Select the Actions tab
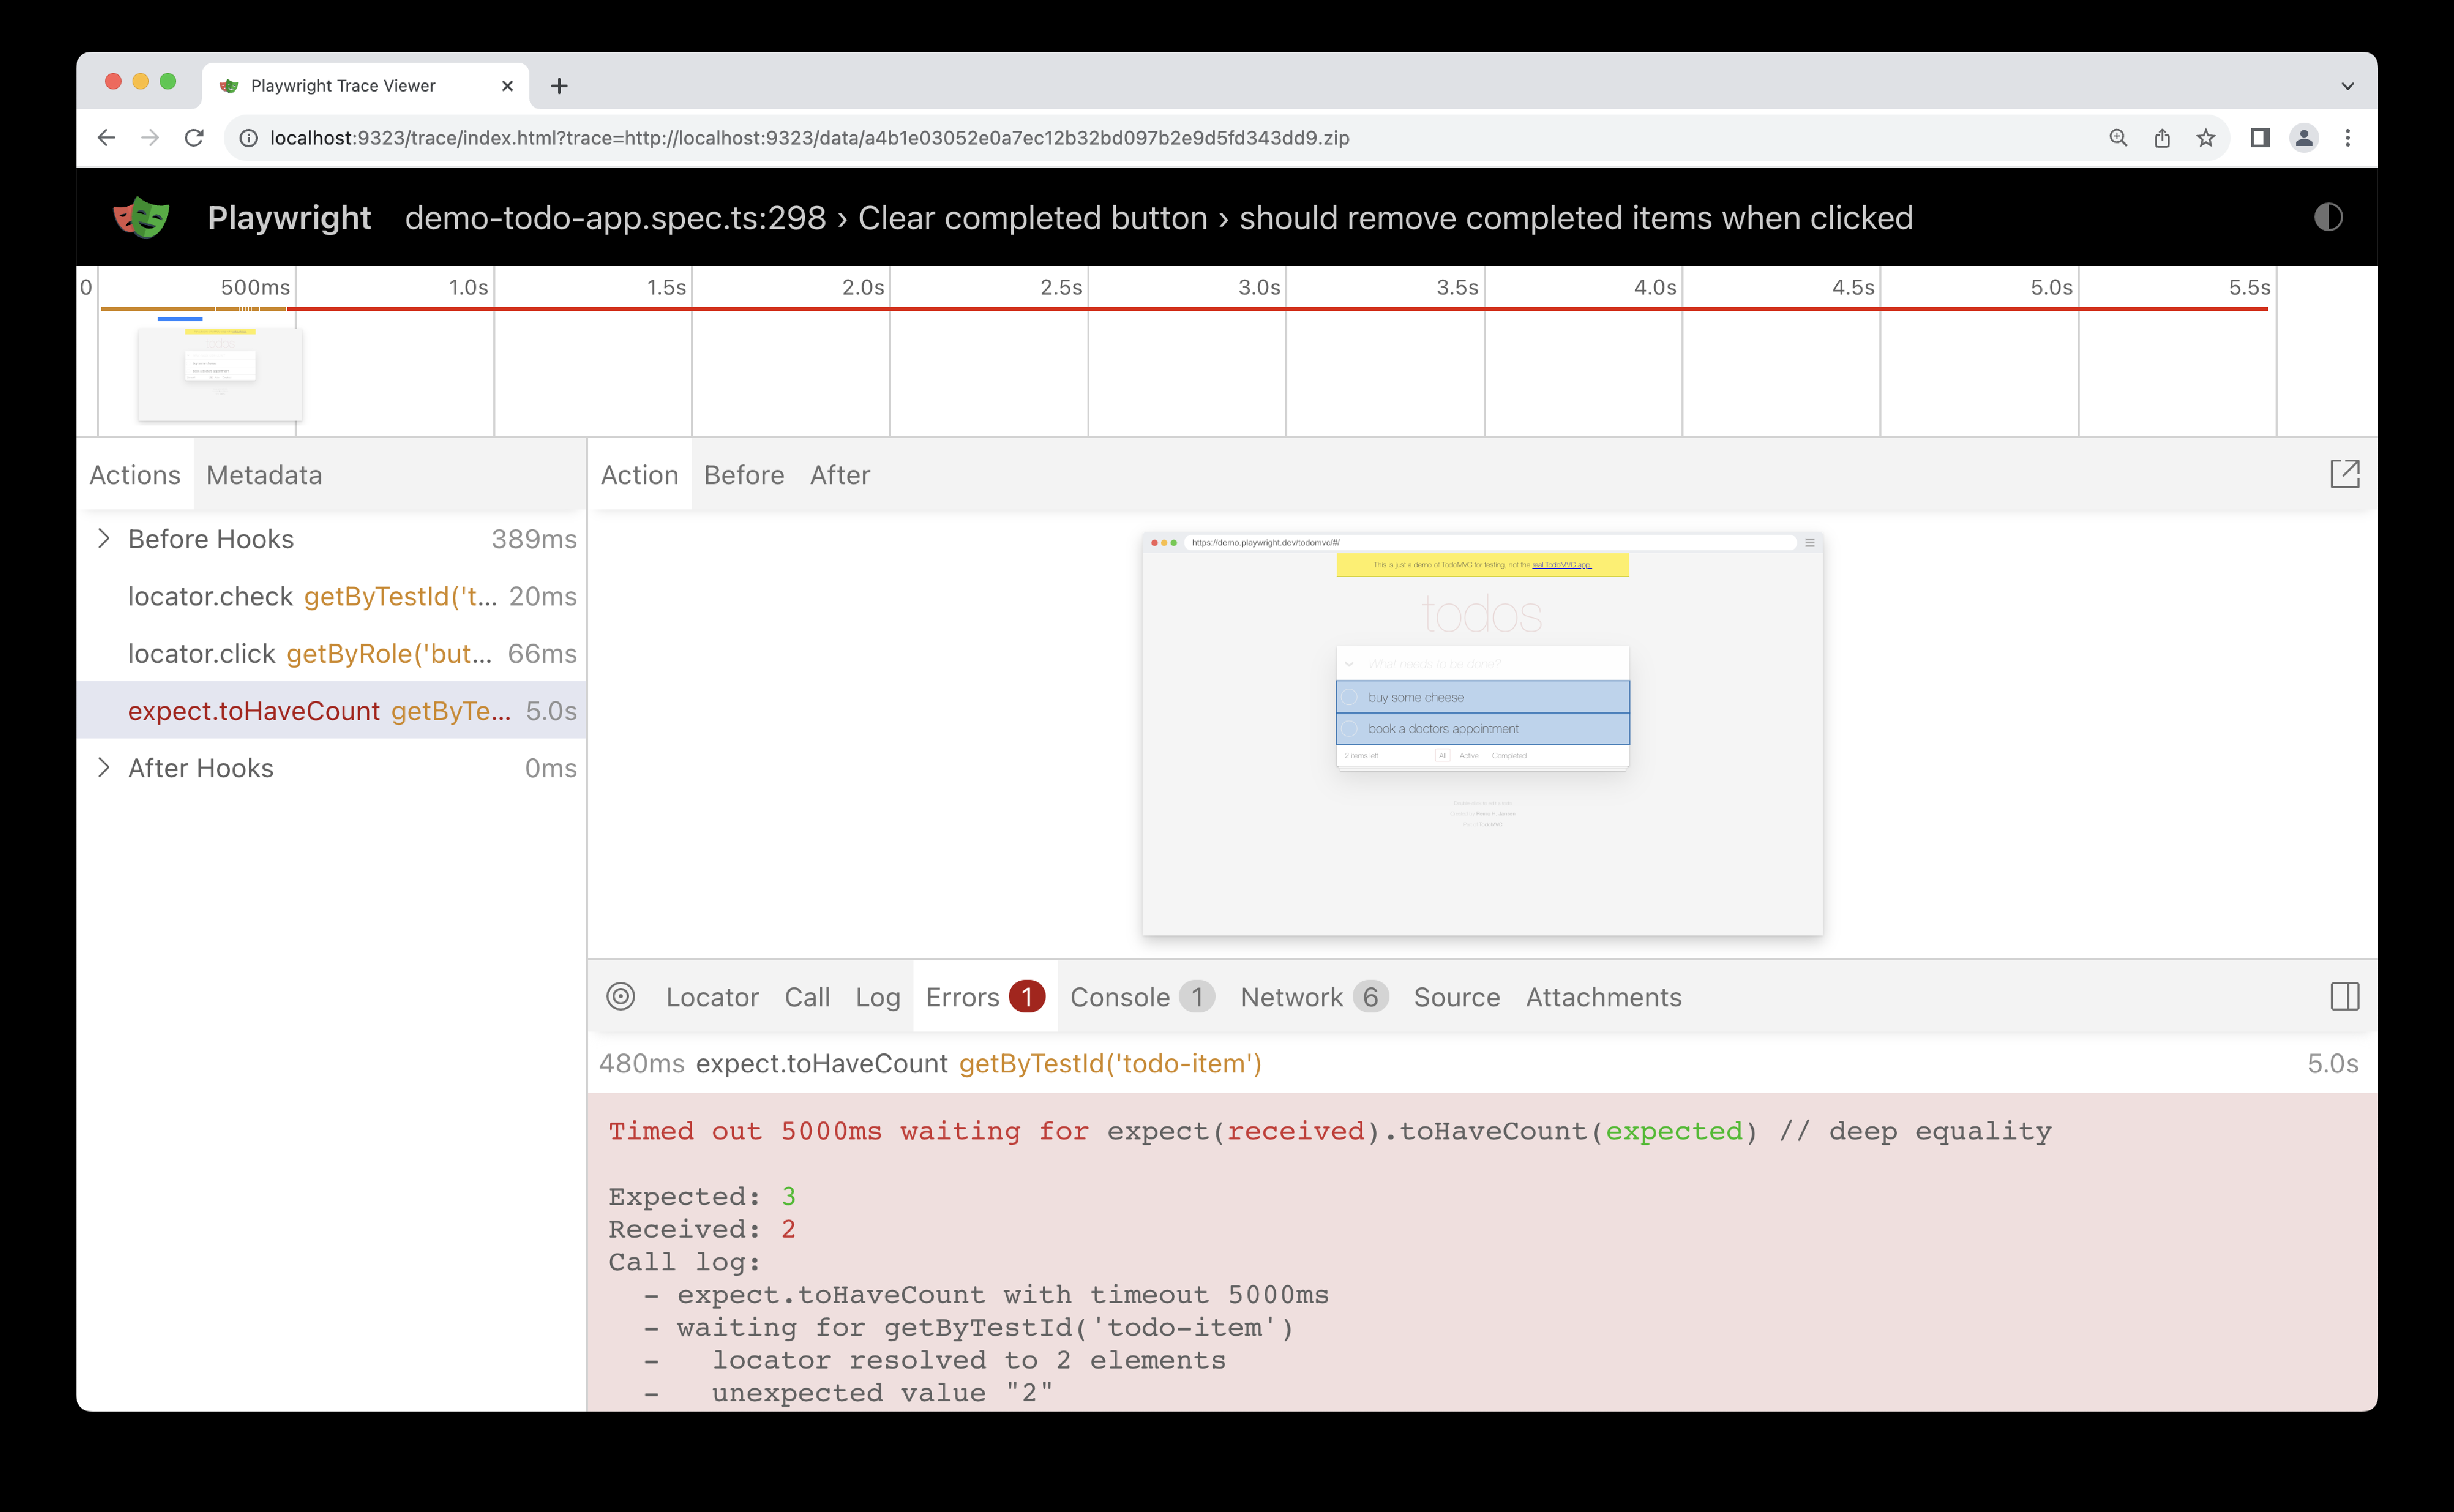The image size is (2454, 1512). click(x=135, y=475)
